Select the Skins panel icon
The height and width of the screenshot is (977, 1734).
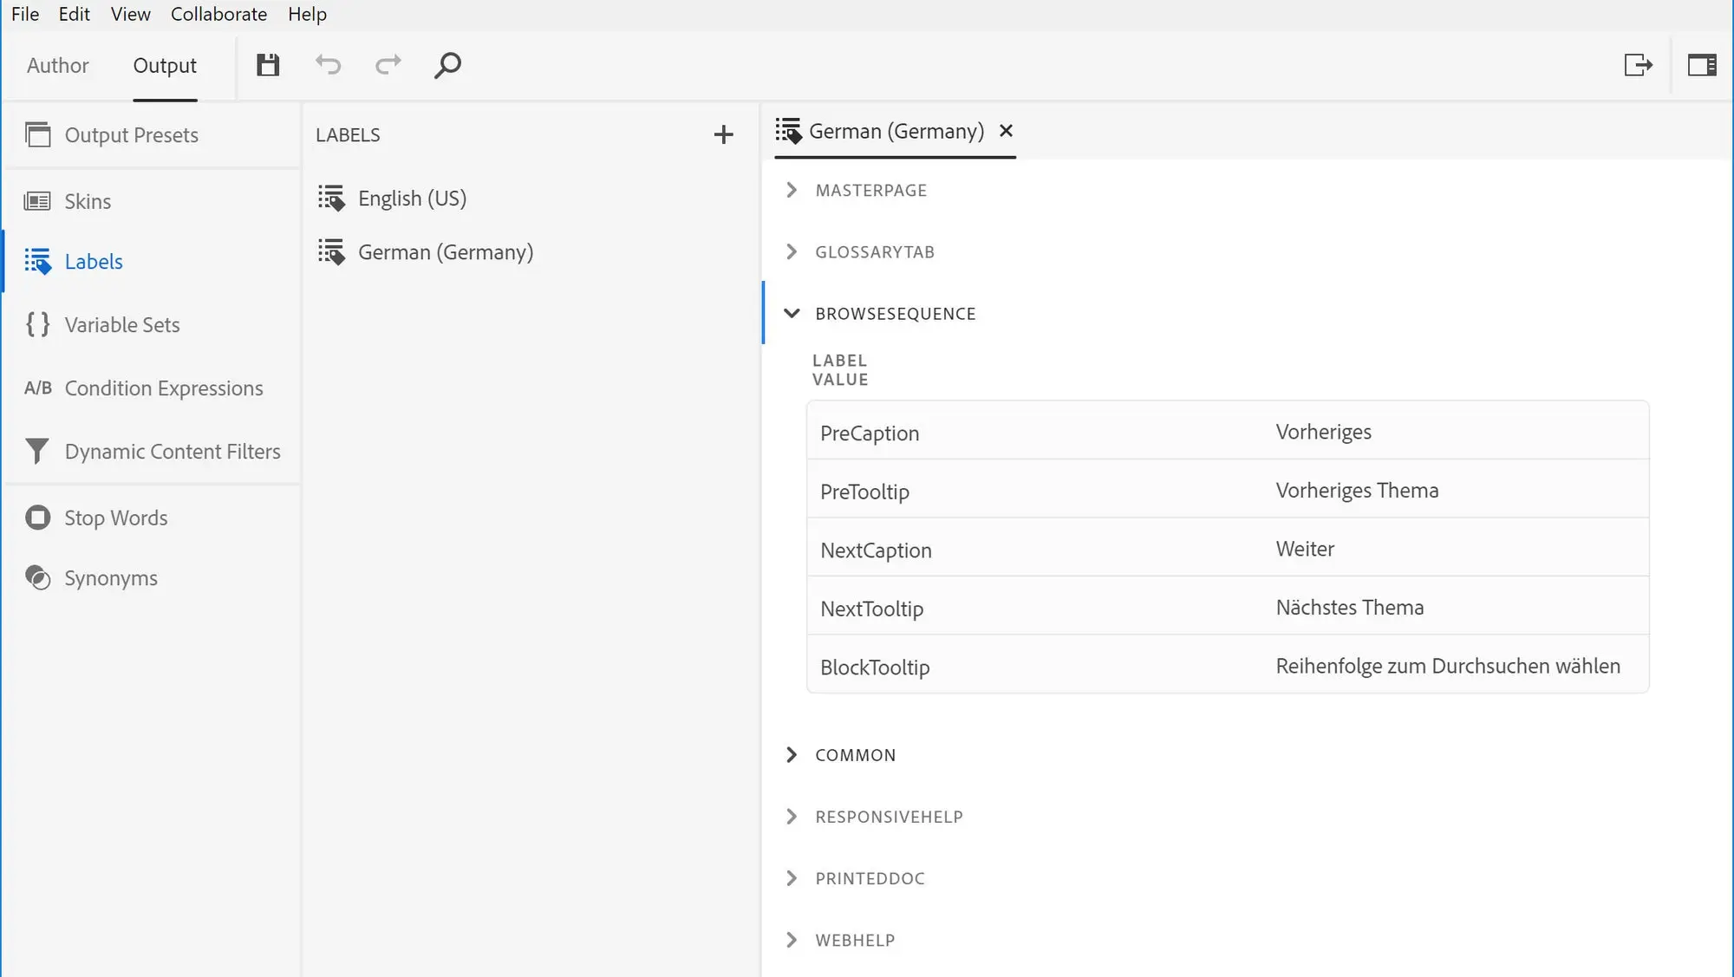tap(38, 201)
